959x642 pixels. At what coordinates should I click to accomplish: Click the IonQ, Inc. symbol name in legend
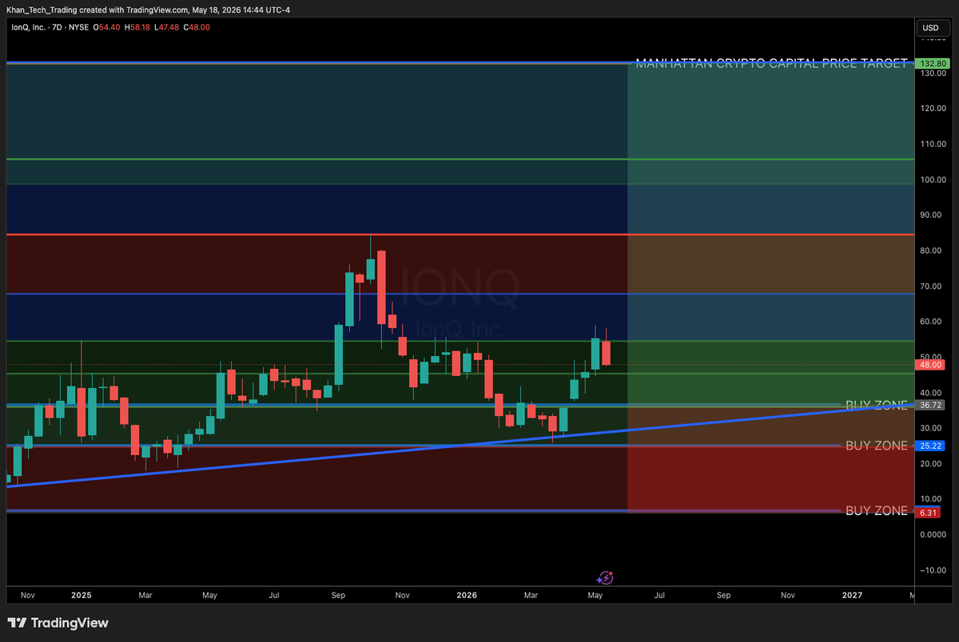[x=27, y=27]
